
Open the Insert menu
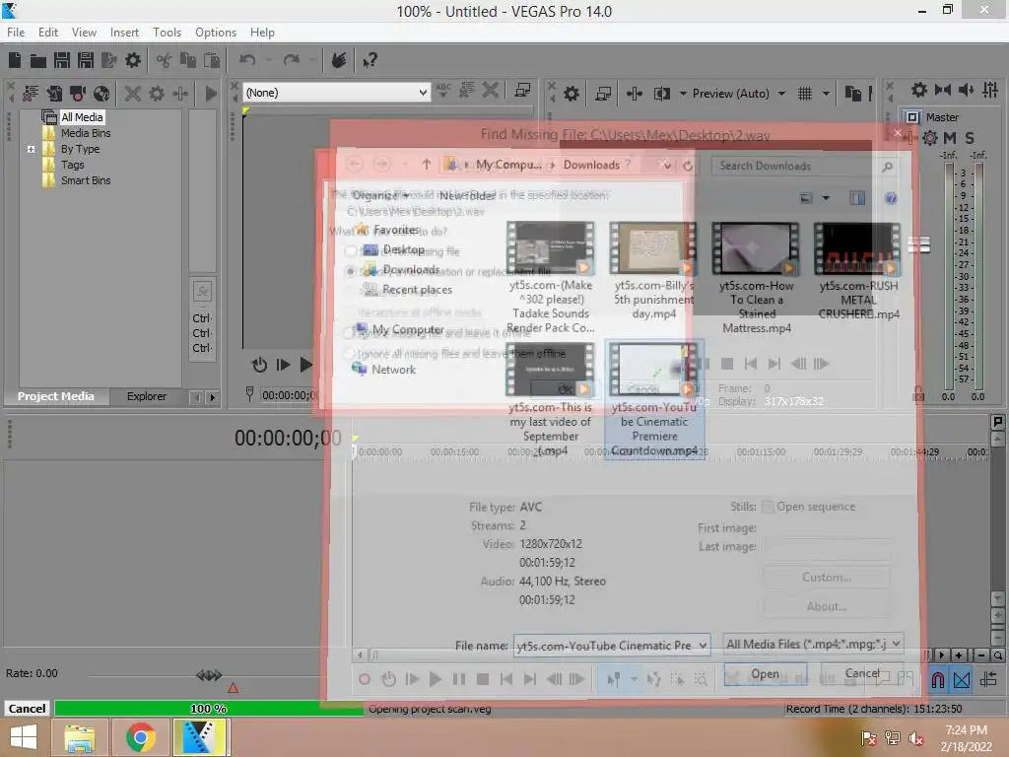tap(124, 33)
